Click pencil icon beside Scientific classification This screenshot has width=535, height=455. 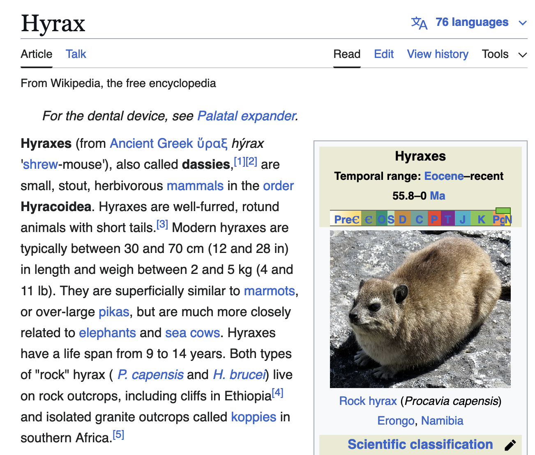[x=510, y=445]
